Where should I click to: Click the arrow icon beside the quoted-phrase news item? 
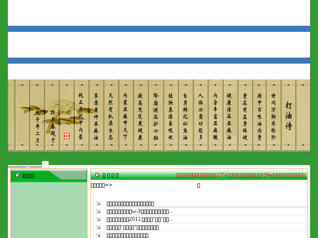[98, 227]
